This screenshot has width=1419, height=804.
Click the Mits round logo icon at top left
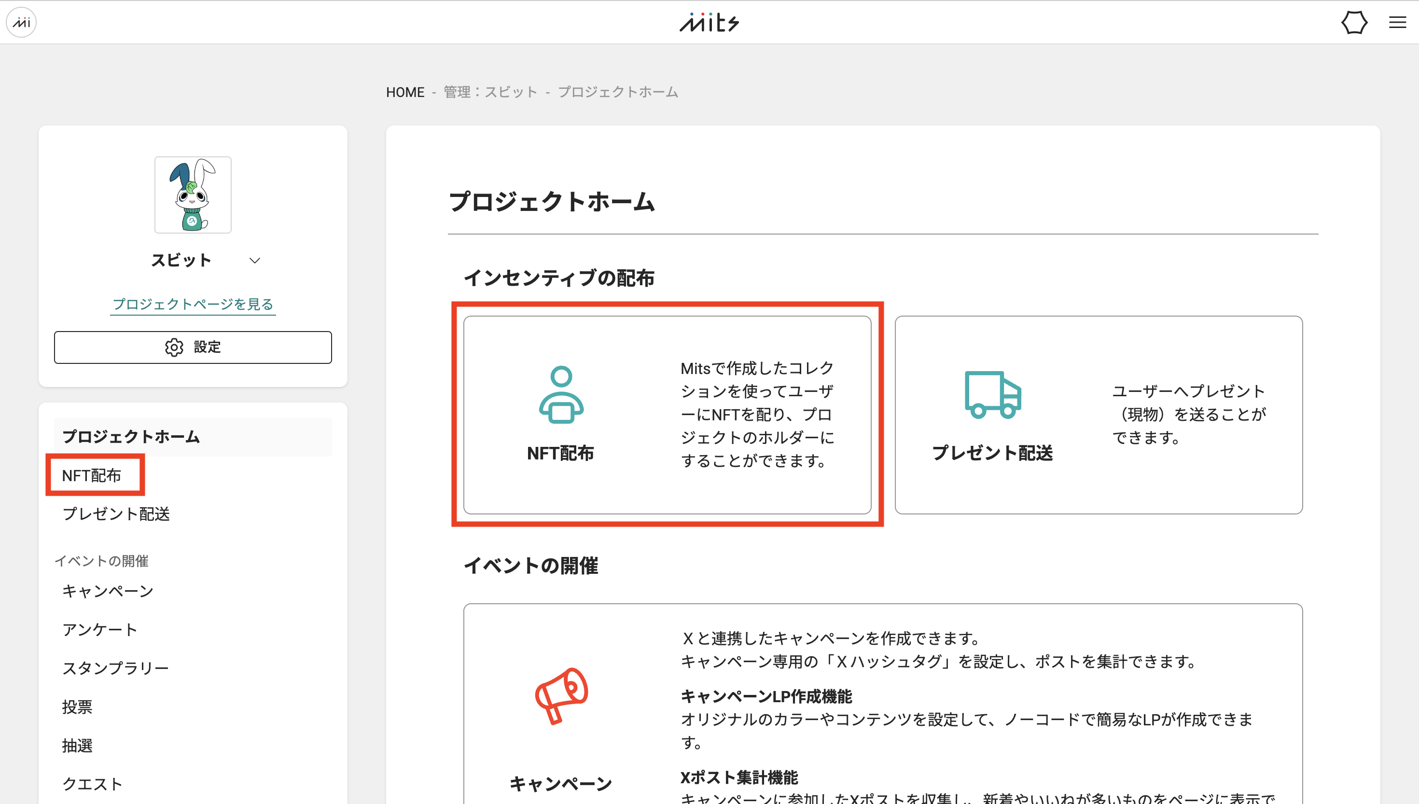tap(21, 22)
